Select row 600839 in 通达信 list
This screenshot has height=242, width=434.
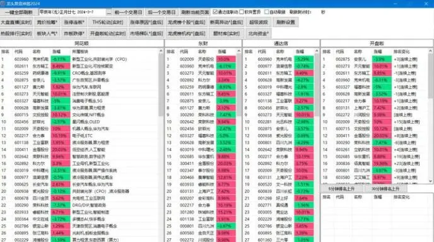[279, 191]
